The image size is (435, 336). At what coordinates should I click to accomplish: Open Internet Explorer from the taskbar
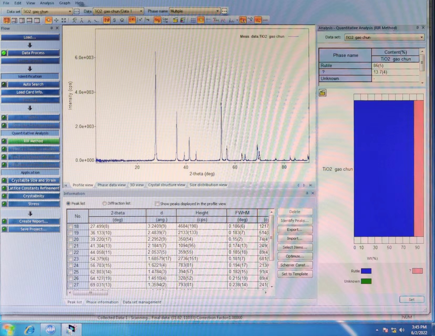pos(29,330)
